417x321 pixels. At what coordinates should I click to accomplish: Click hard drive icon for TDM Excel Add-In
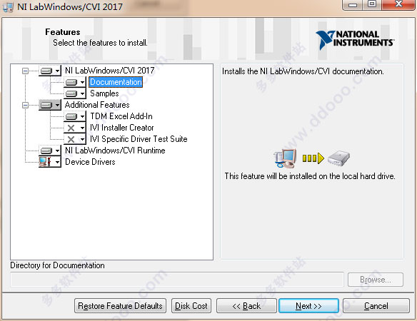pyautogui.click(x=71, y=116)
